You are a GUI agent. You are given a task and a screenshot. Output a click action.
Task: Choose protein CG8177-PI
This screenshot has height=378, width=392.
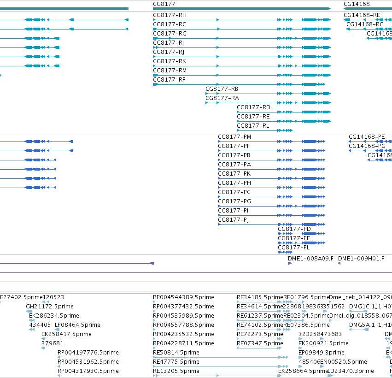[233, 211]
